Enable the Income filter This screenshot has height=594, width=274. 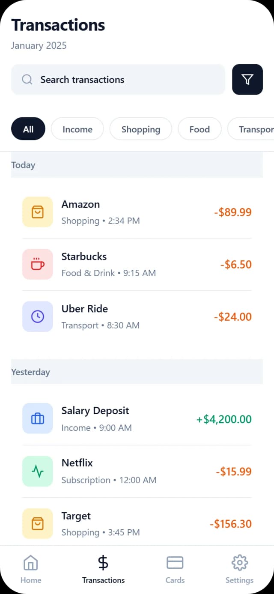click(77, 128)
